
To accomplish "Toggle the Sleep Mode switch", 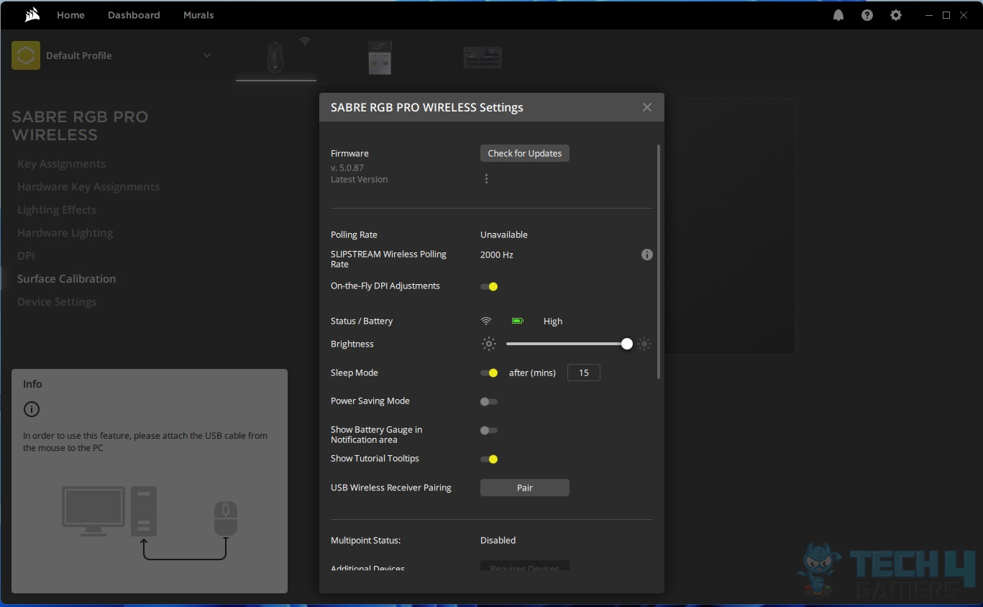I will 489,373.
